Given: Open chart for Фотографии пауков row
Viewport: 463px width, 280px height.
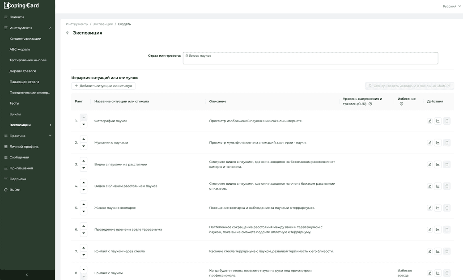Looking at the screenshot, I should [x=438, y=121].
